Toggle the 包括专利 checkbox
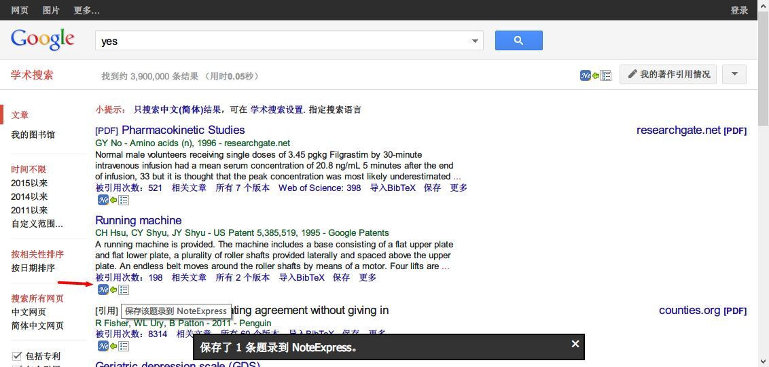This screenshot has height=367, width=769. click(17, 355)
